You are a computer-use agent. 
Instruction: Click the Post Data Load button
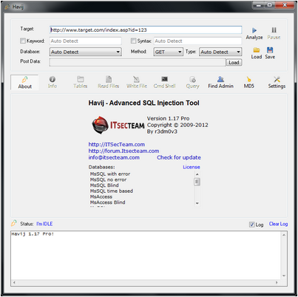click(234, 62)
